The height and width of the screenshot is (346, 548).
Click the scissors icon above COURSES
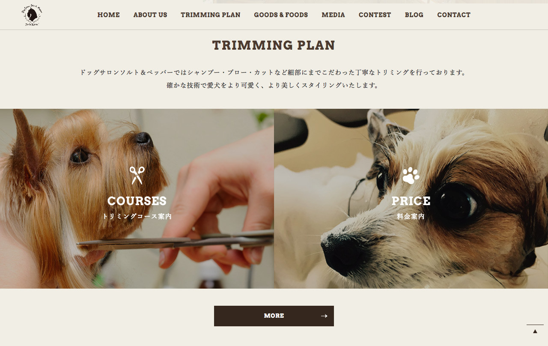137,176
